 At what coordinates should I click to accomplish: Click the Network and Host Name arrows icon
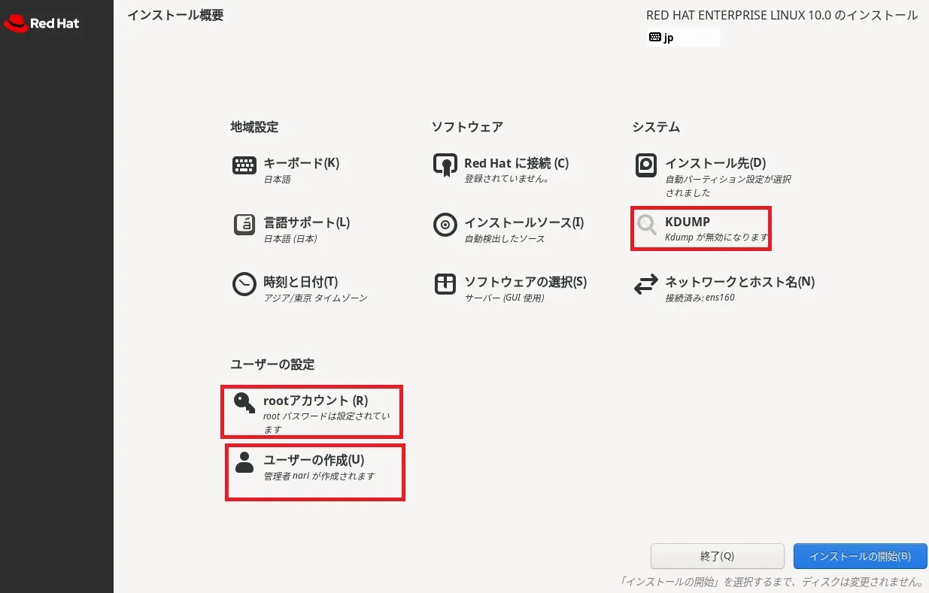[x=645, y=284]
